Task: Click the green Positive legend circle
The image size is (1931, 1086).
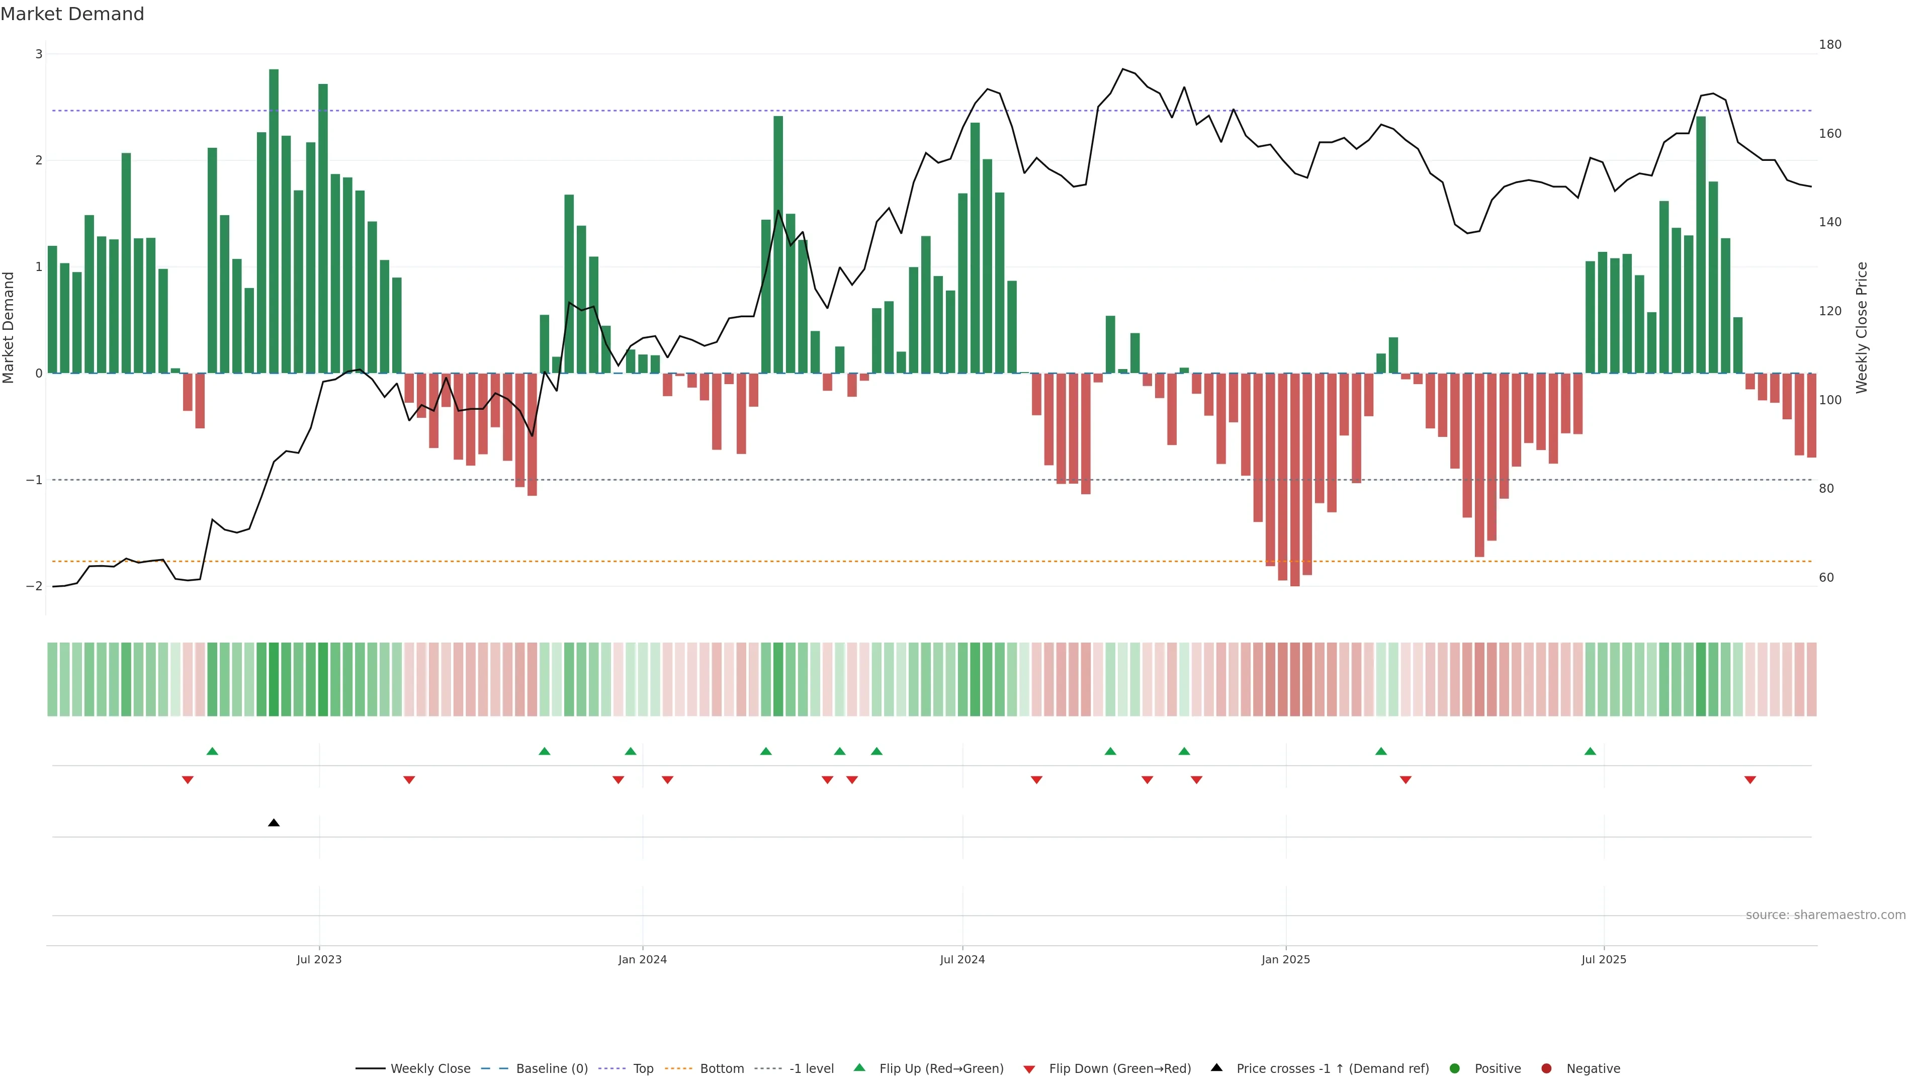Action: pyautogui.click(x=1455, y=1068)
